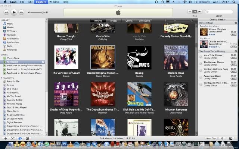Open the Podcasts library

12,35
